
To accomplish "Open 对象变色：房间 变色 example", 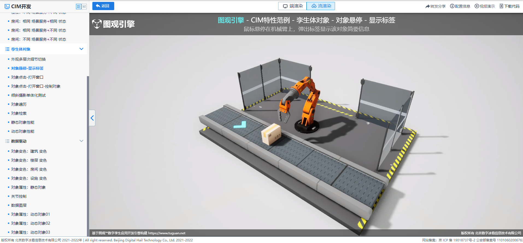I will [29, 169].
